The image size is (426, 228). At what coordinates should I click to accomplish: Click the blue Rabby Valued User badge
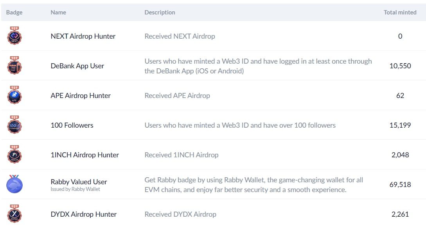pos(14,185)
